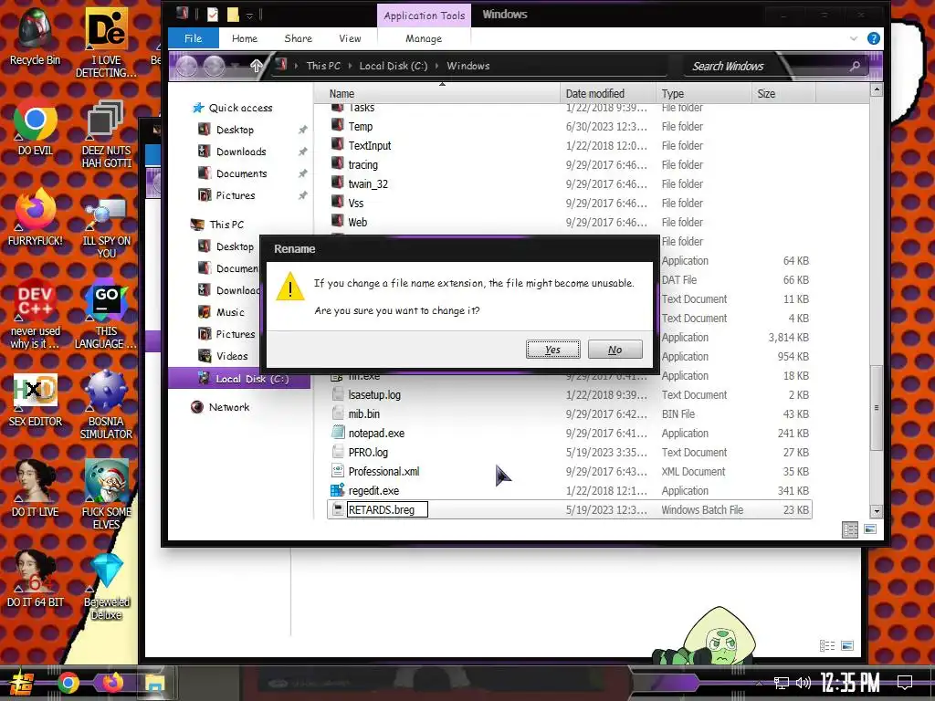Click the scrollbar down arrow in file list
The height and width of the screenshot is (701, 935).
tap(876, 511)
